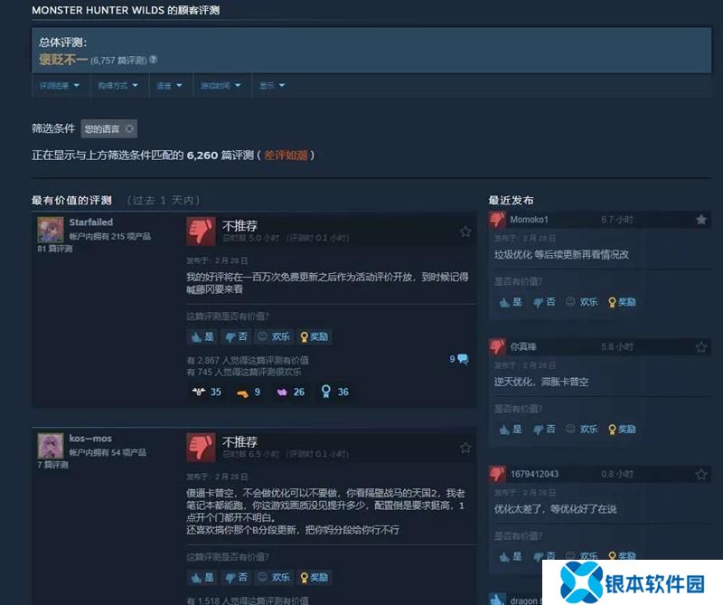The width and height of the screenshot is (723, 605).
Task: Toggle the favorite star on 1679412043's review
Action: (701, 474)
